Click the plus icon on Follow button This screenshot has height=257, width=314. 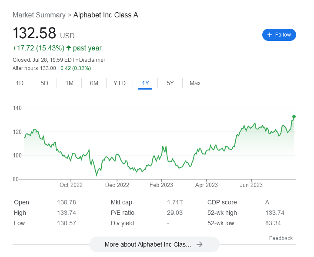coord(270,35)
